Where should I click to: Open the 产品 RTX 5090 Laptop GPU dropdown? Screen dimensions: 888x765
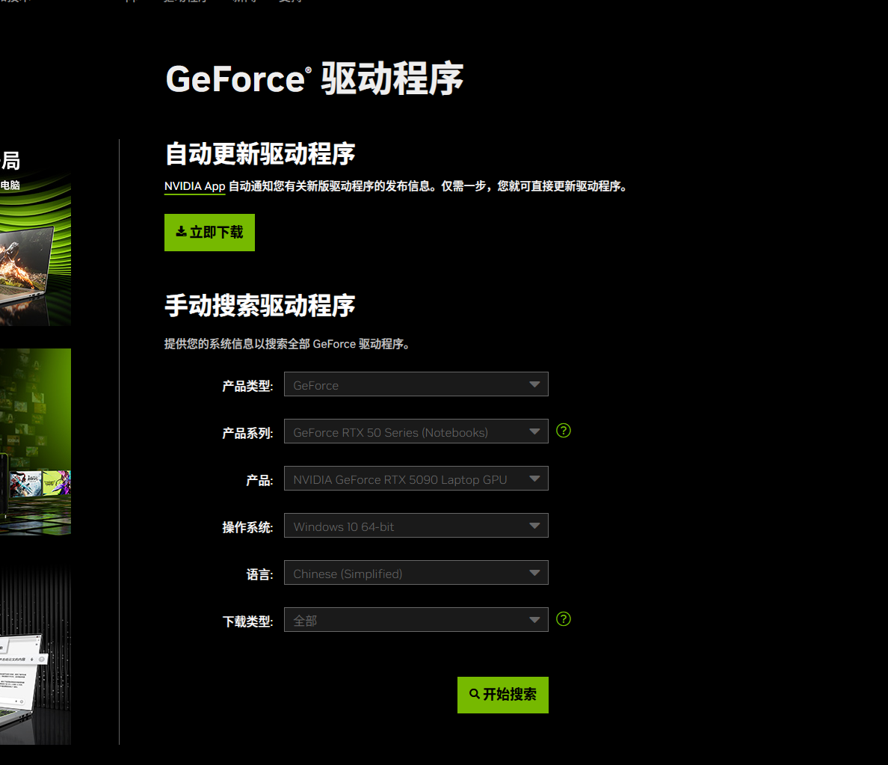click(x=416, y=479)
